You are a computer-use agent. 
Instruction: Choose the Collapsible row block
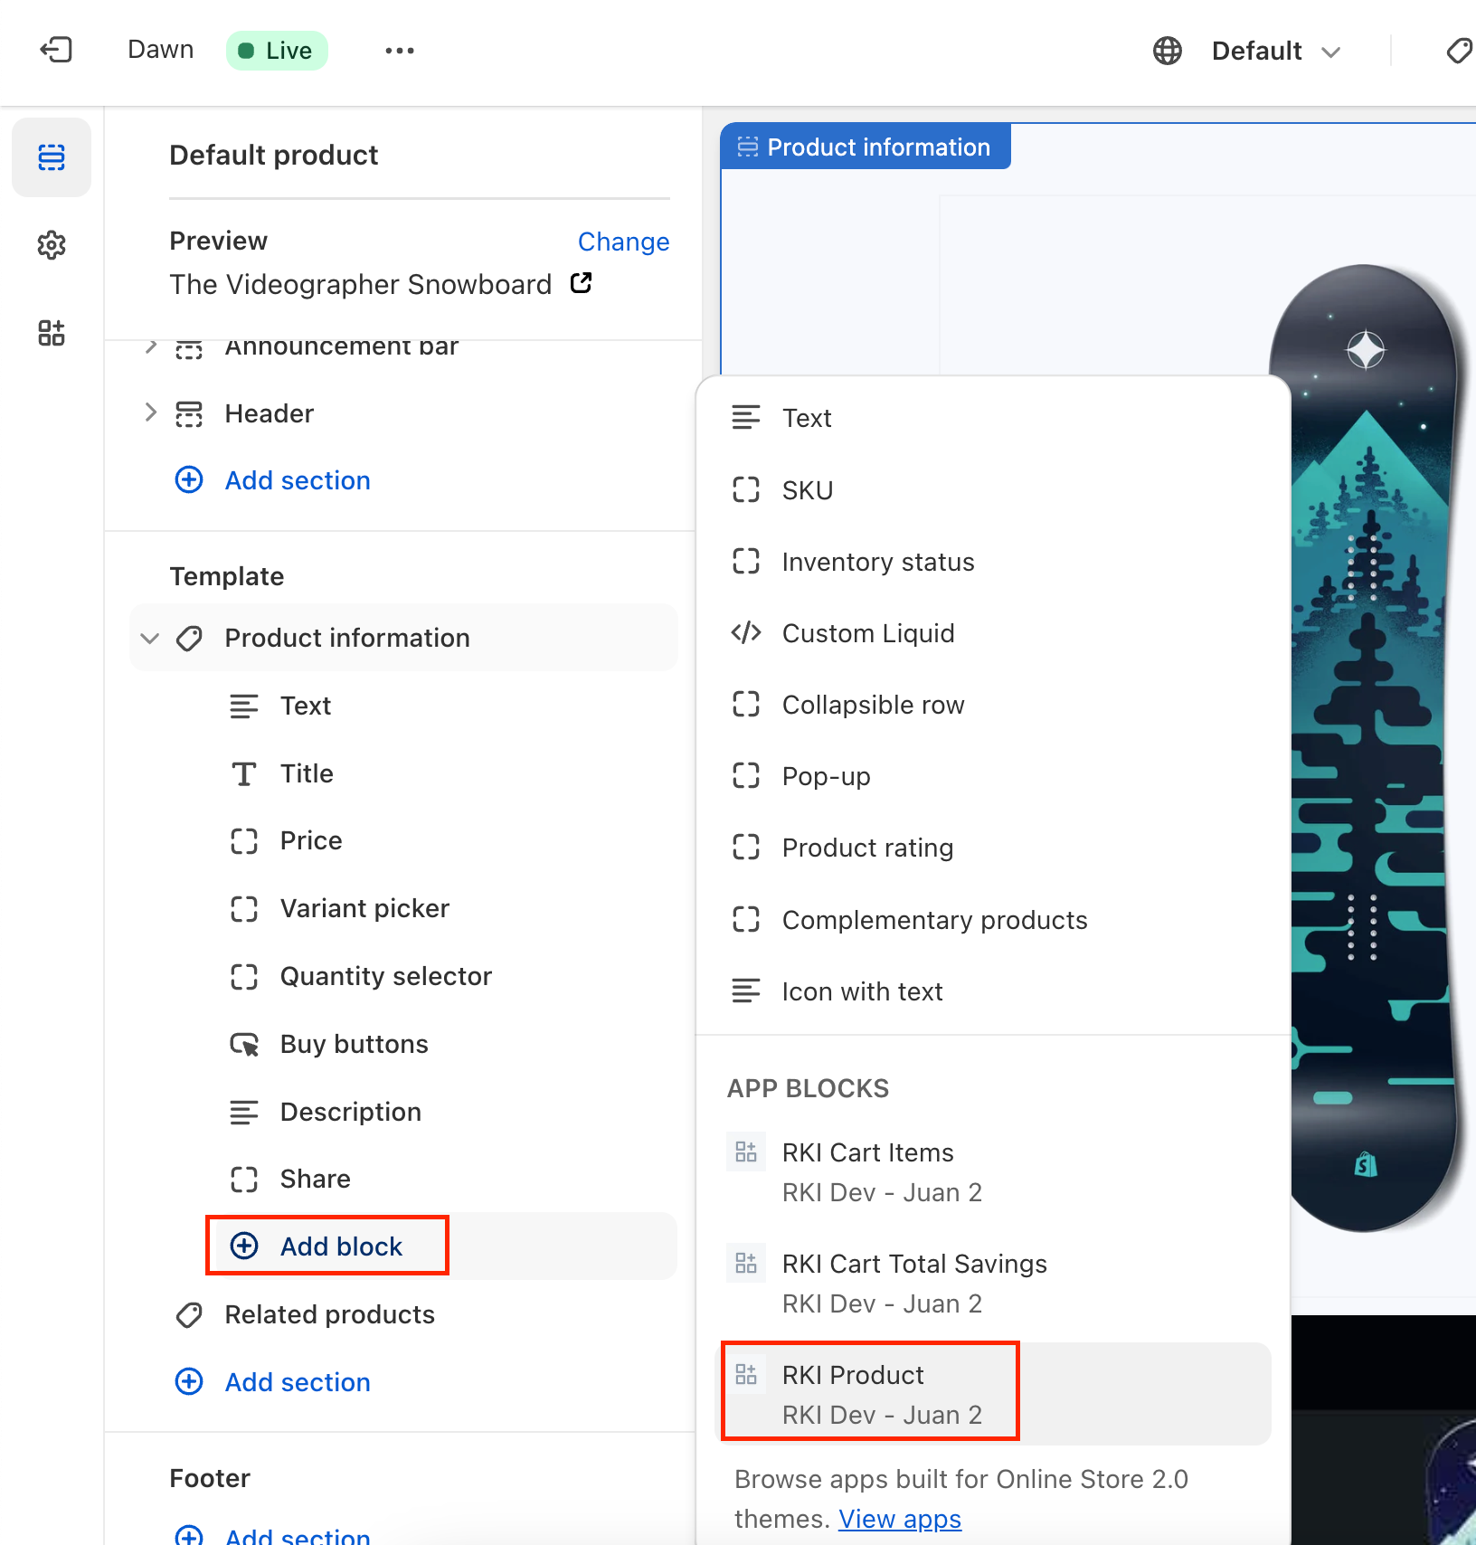coord(873,705)
